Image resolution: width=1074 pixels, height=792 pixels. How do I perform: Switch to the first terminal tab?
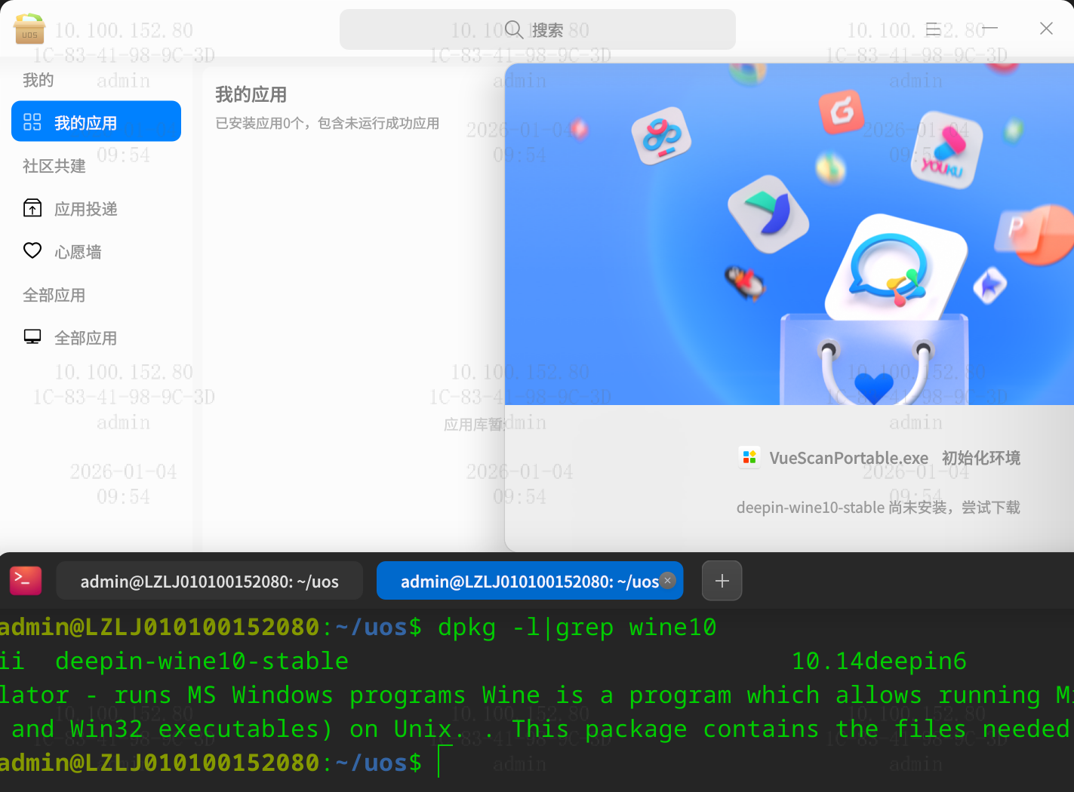click(x=210, y=581)
